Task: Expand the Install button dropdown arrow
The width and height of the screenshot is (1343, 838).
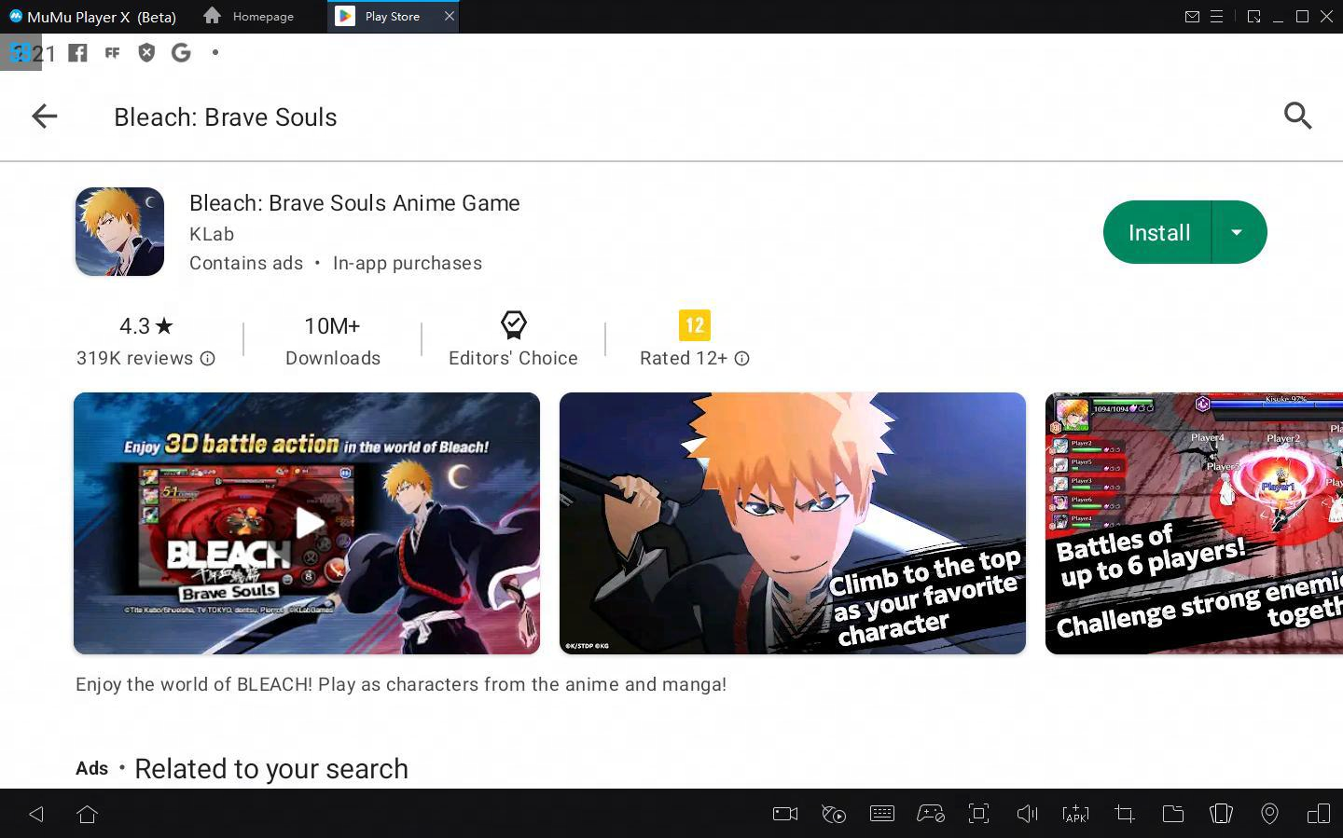Action: 1237,232
